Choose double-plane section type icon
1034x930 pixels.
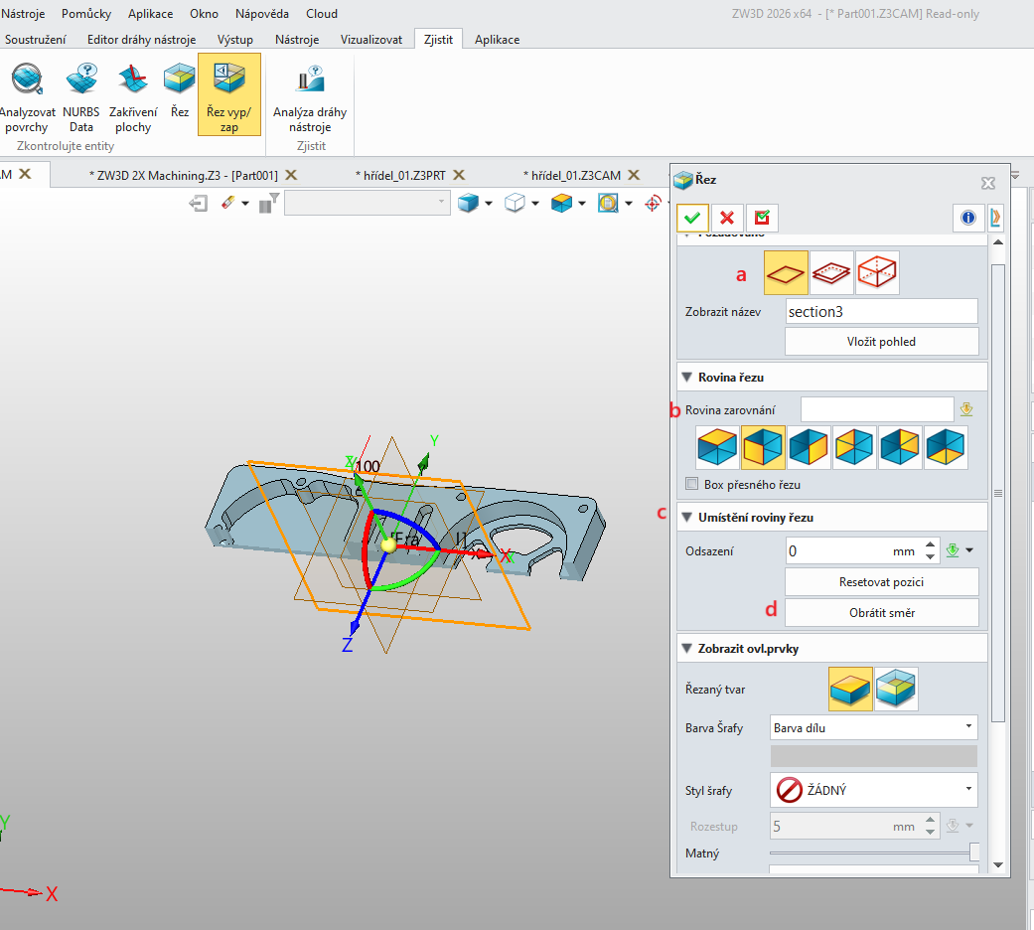tap(831, 272)
